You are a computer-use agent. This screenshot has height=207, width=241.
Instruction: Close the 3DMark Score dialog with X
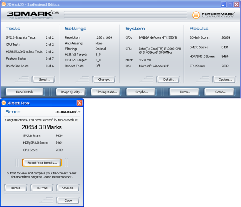coord(80,103)
